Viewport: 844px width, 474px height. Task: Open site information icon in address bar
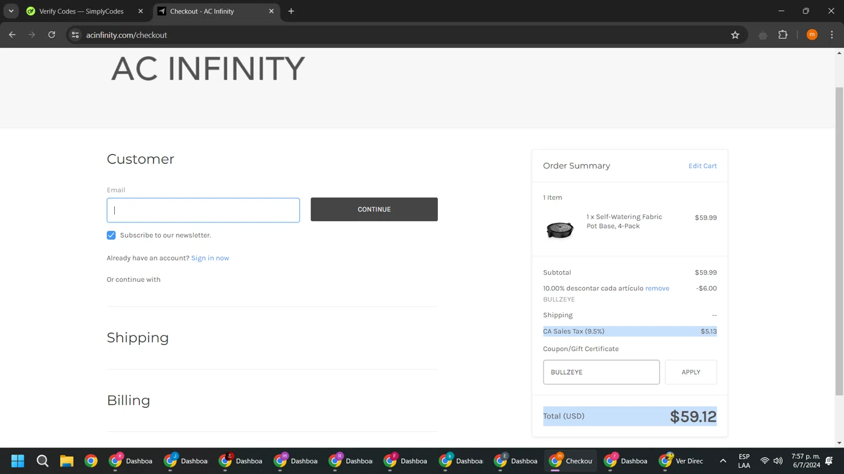tap(75, 35)
